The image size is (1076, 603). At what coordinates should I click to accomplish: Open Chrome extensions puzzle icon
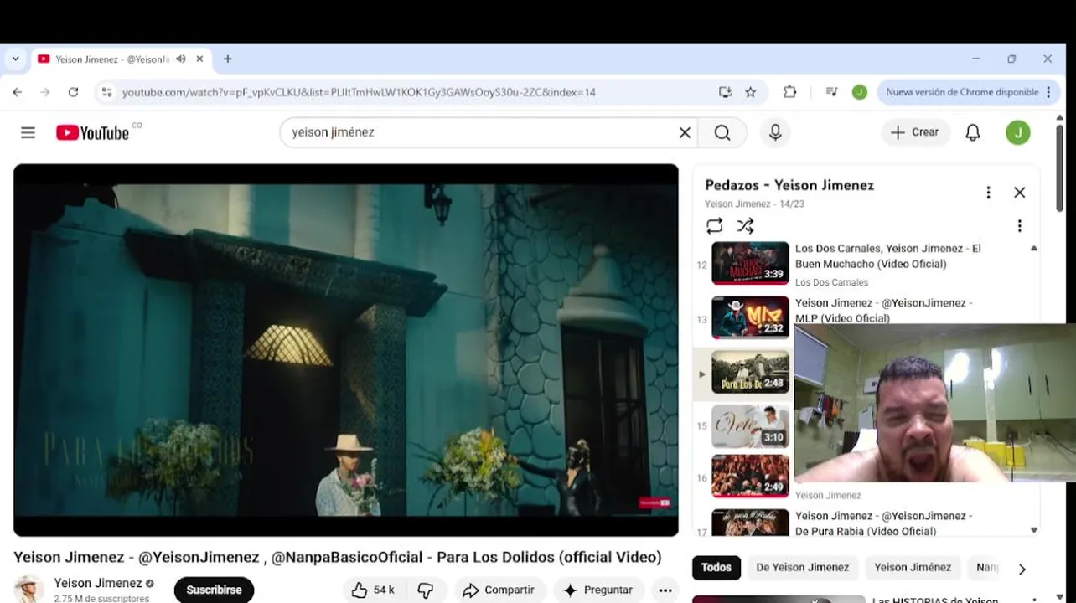[x=789, y=92]
